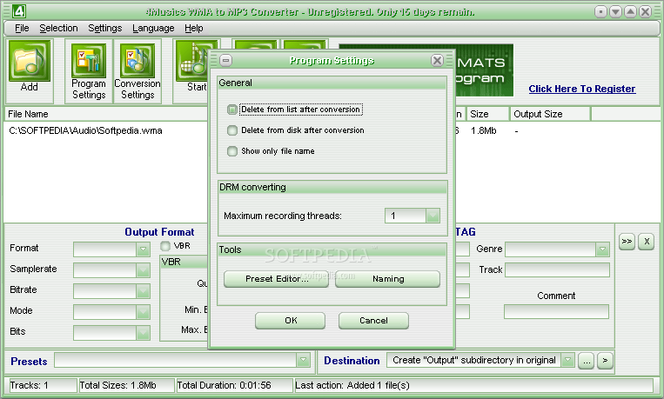This screenshot has width=664, height=399.
Task: Click the Tracks: 1 status entry
Action: (43, 385)
